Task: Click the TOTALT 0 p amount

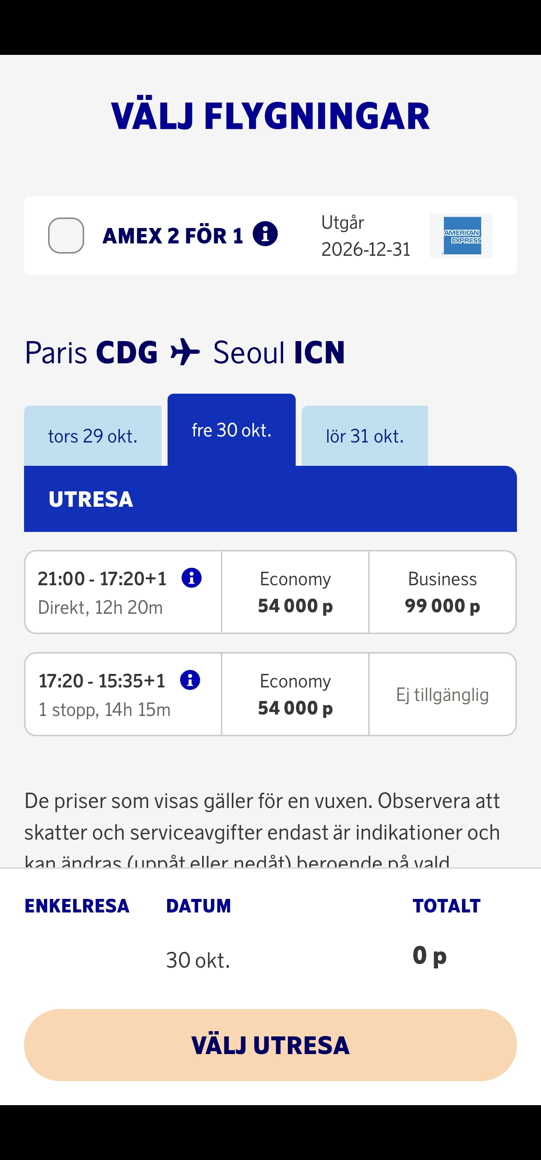Action: [x=429, y=956]
